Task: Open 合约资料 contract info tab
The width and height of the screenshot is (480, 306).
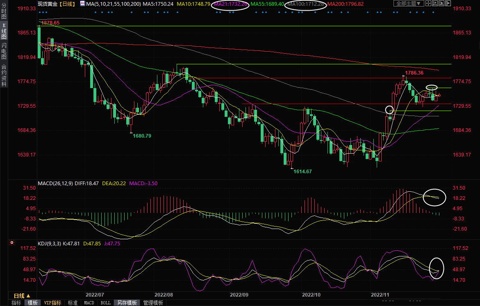Action: point(4,76)
